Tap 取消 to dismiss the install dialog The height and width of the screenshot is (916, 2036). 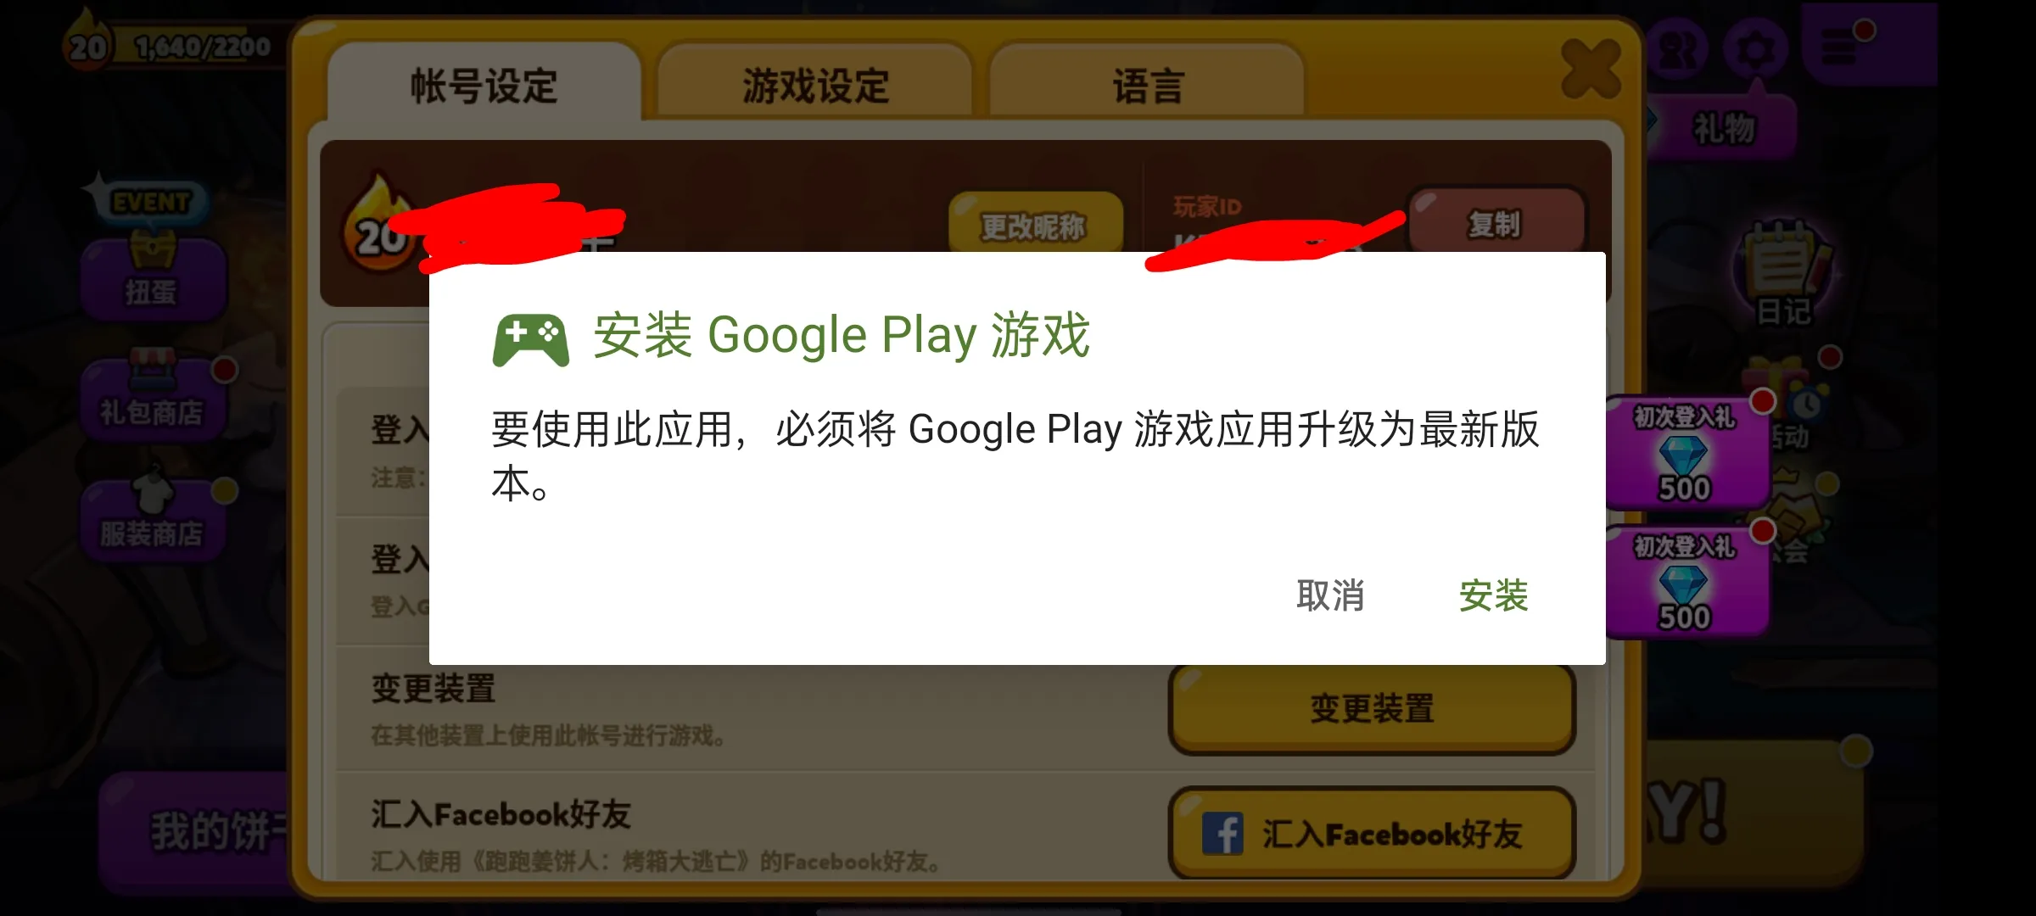tap(1330, 595)
